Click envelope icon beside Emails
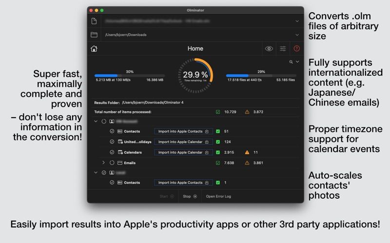This screenshot has height=243, width=390. pos(120,163)
